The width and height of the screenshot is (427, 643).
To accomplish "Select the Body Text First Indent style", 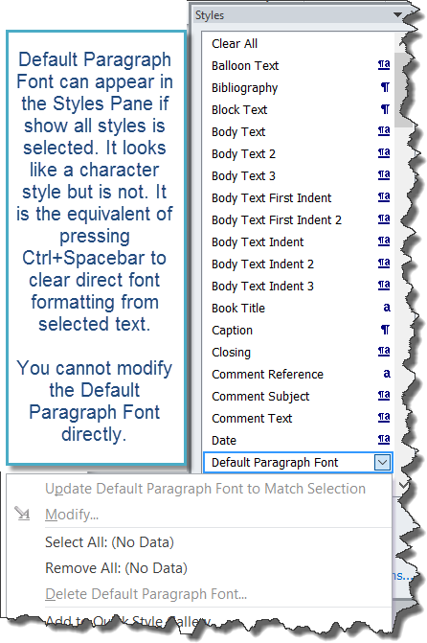I will click(x=271, y=197).
